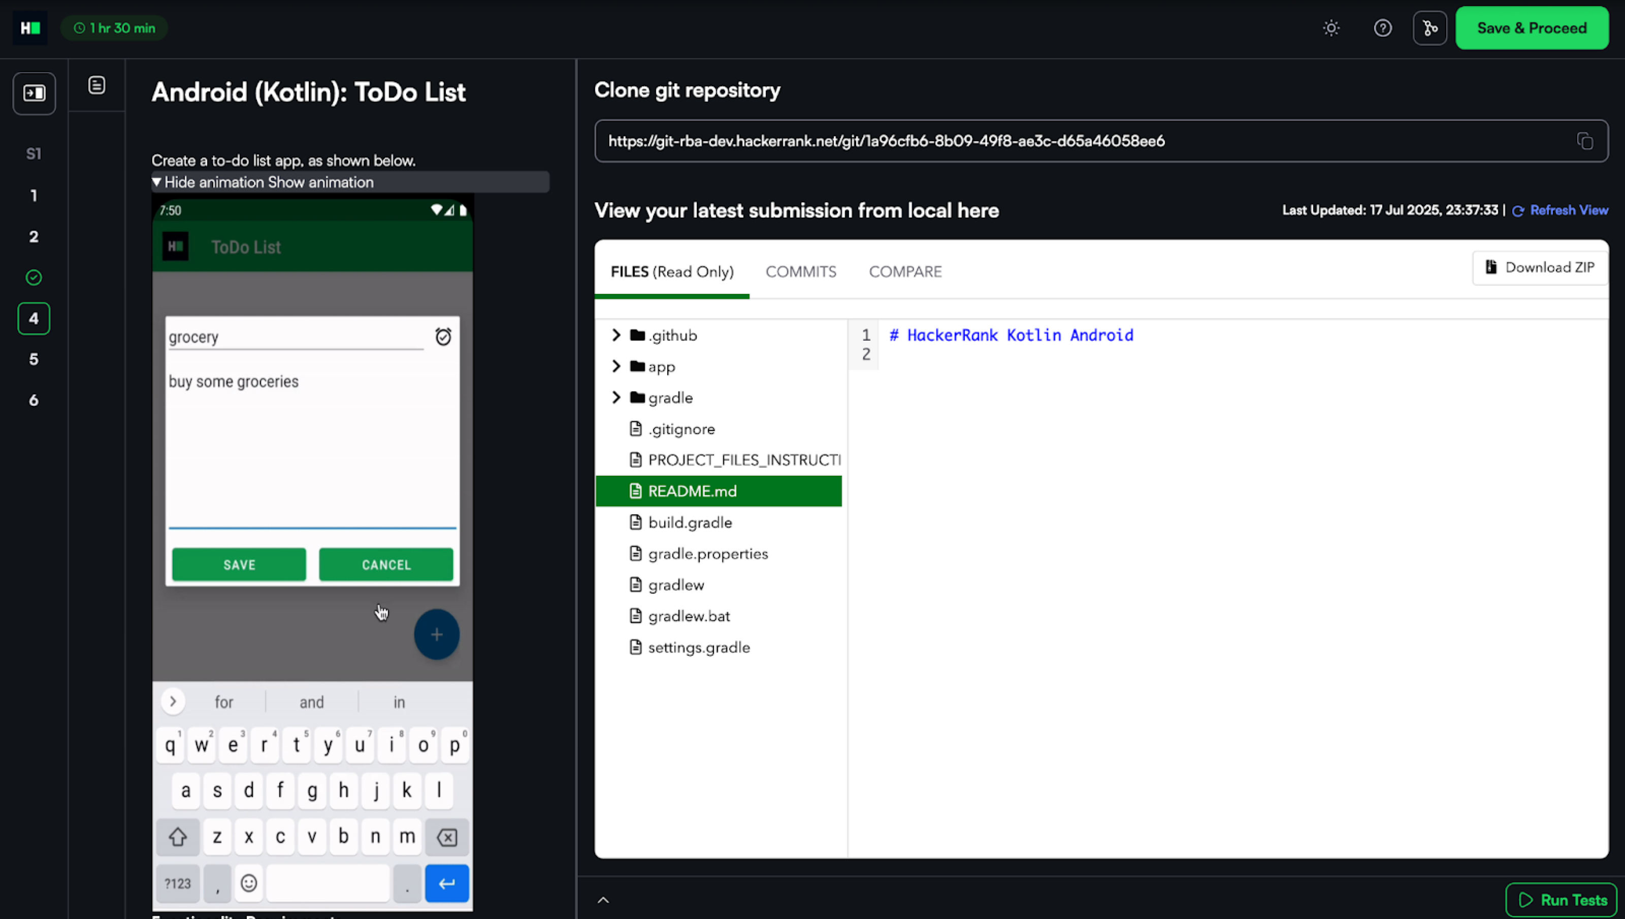
Task: Open question 2 in sidebar
Action: coord(34,237)
